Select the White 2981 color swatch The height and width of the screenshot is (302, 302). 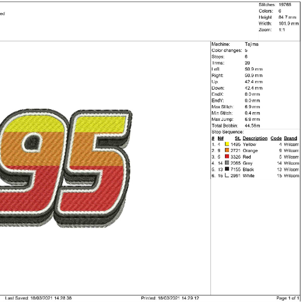(226, 176)
